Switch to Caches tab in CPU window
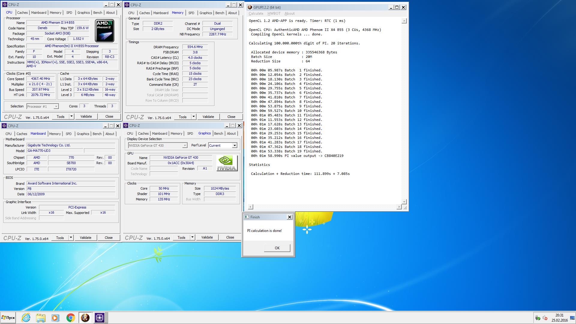Image resolution: width=576 pixels, height=324 pixels. [x=22, y=13]
